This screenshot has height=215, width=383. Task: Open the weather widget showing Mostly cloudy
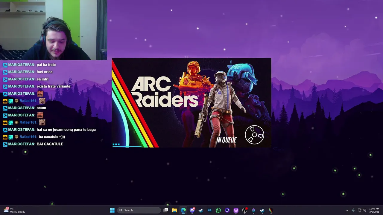(14, 210)
